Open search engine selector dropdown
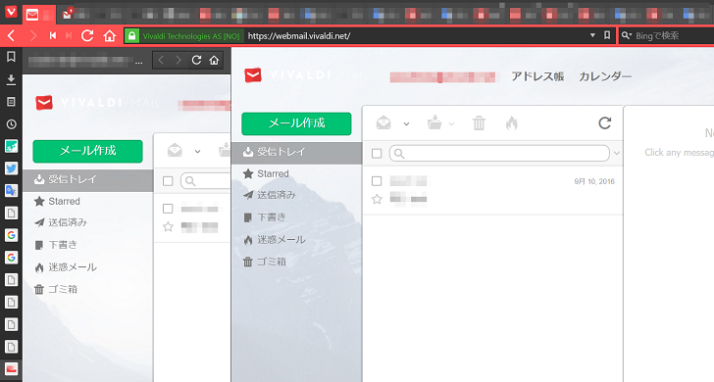This screenshot has height=382, width=714. (627, 35)
